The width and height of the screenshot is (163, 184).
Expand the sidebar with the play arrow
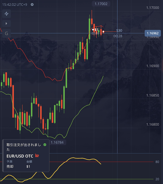click(x=7, y=23)
